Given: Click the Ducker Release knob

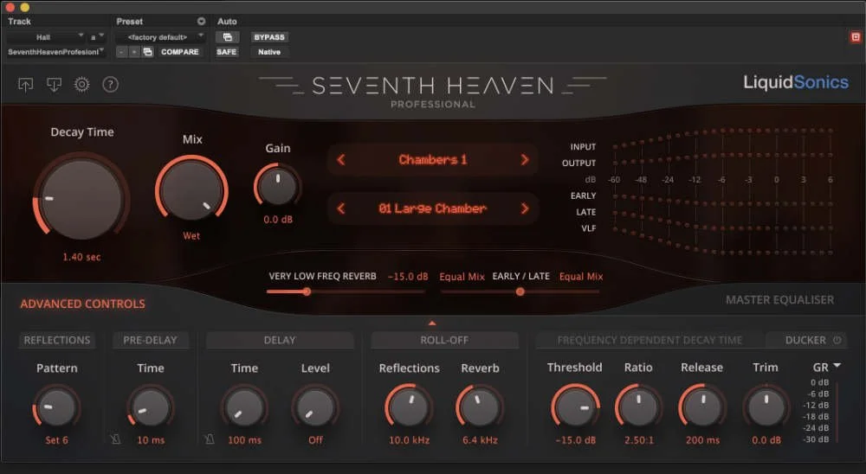Looking at the screenshot, I should click(702, 407).
